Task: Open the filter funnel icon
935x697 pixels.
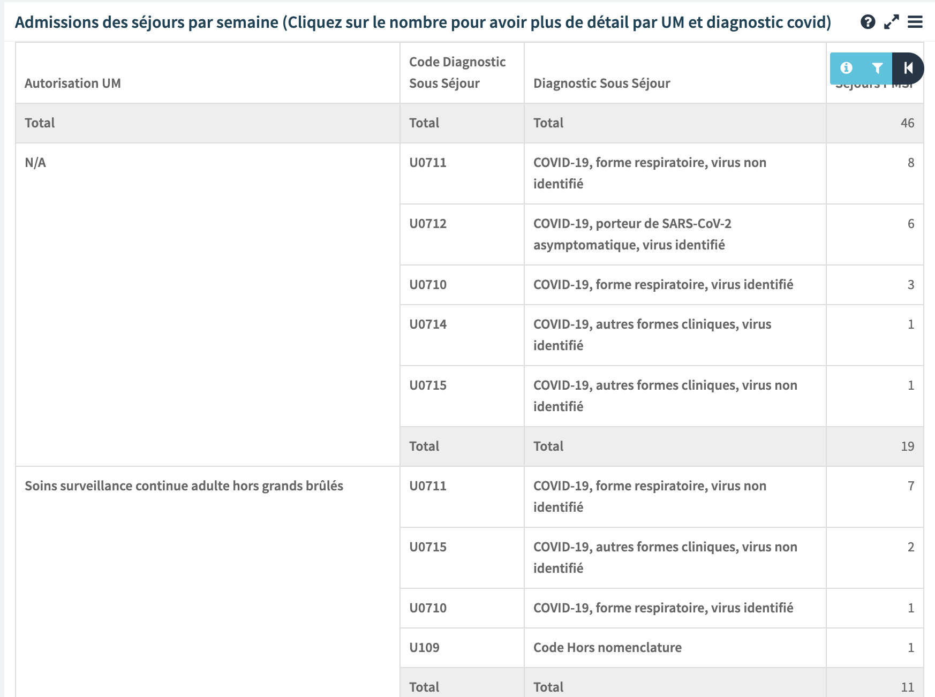Action: (x=877, y=68)
